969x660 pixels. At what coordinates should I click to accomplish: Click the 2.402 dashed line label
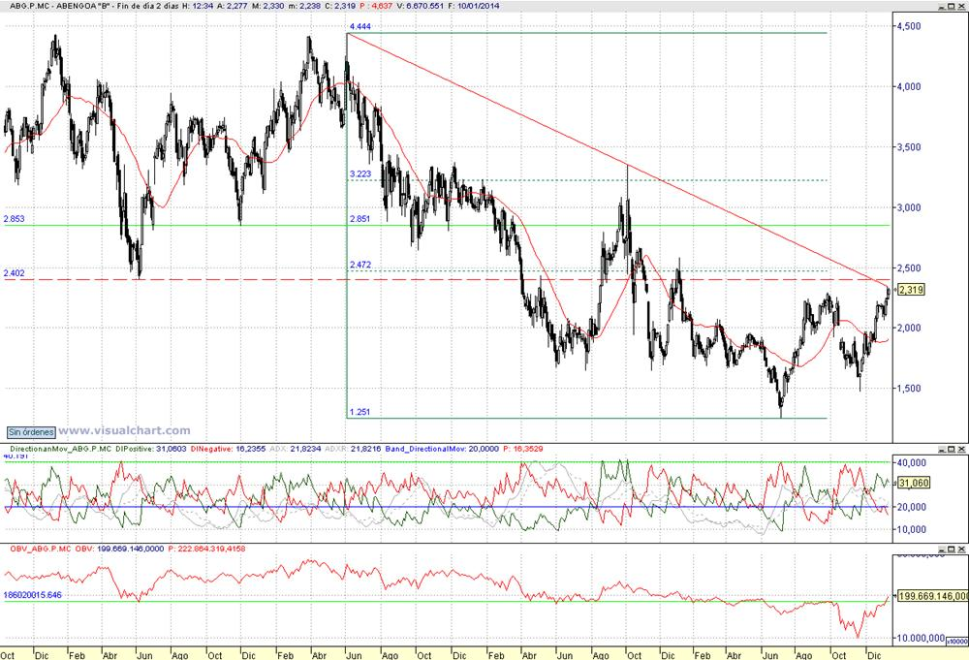[15, 272]
